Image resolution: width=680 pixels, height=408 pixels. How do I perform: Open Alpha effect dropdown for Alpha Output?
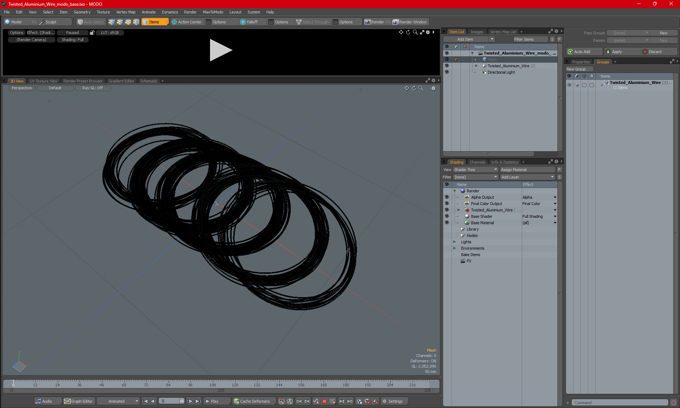pos(555,197)
